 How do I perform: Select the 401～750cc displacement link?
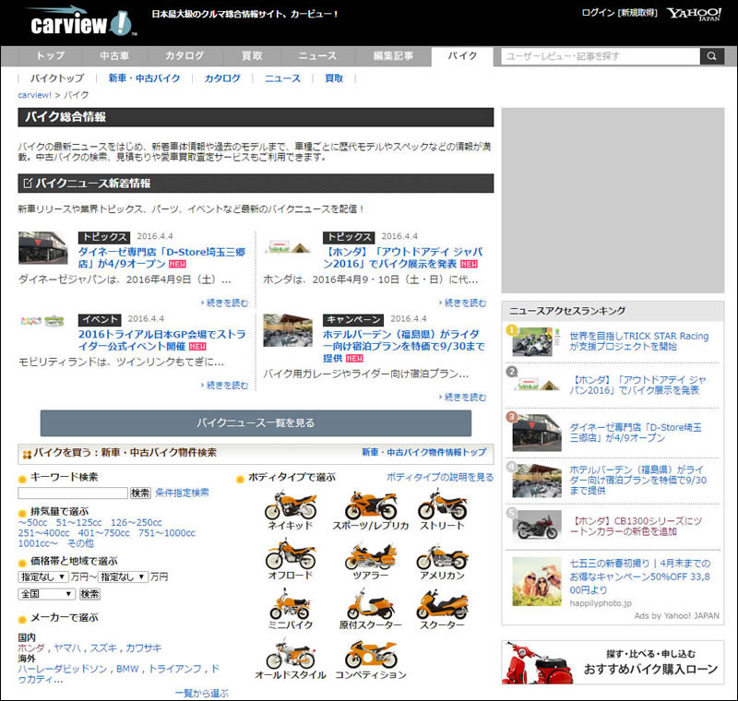tap(103, 533)
